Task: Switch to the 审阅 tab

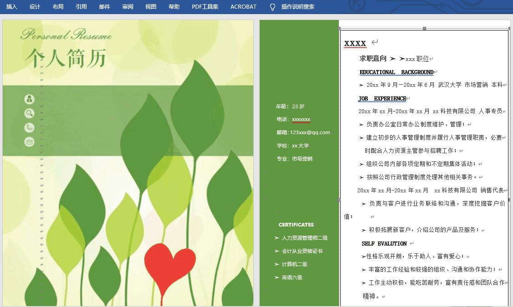Action: 128,7
